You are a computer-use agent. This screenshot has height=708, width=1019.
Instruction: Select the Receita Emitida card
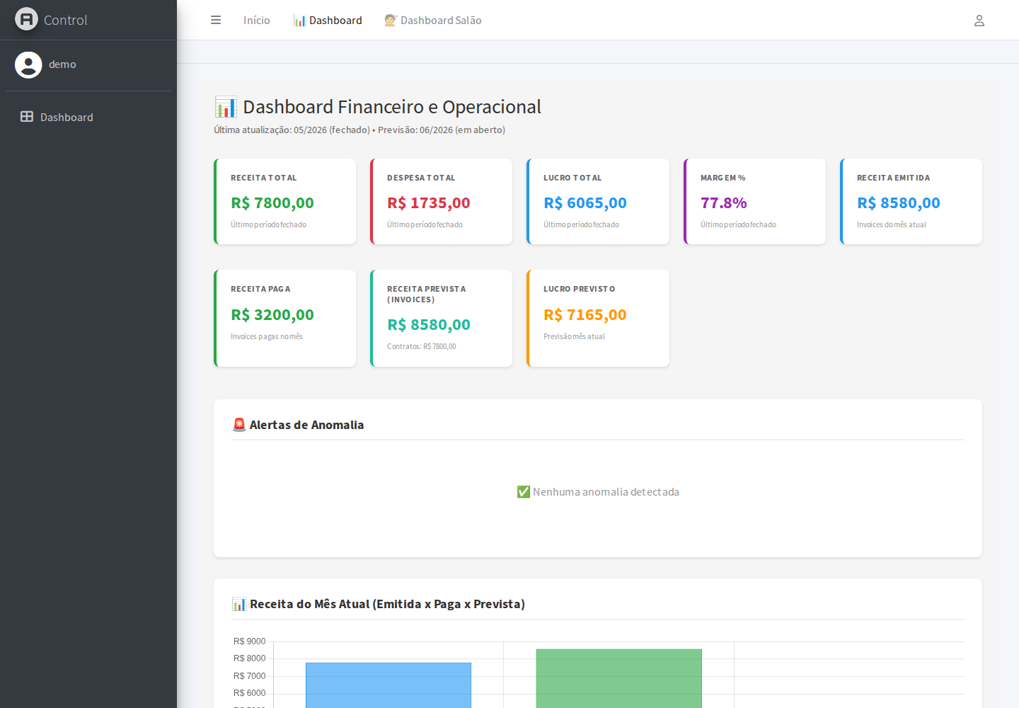click(911, 202)
